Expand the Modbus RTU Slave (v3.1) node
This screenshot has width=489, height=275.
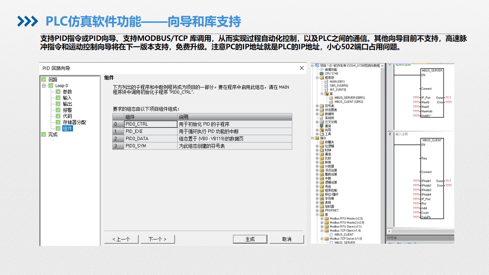point(322,226)
